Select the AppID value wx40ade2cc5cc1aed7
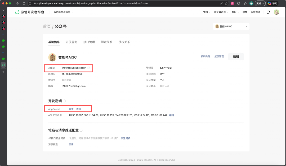The image size is (286, 166). (74, 68)
